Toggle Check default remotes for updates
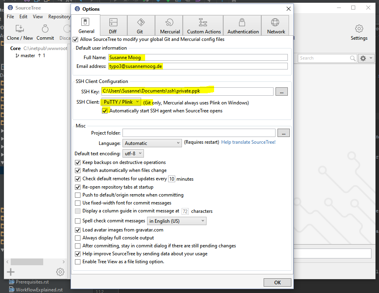This screenshot has width=379, height=293. tap(78, 179)
